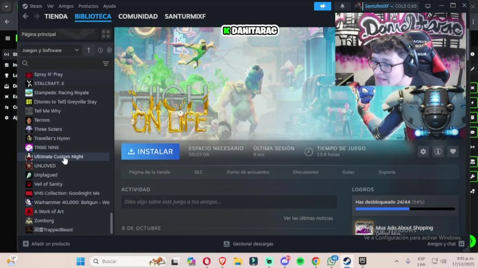Show hidden system tray icons chevron

pyautogui.click(x=397, y=261)
